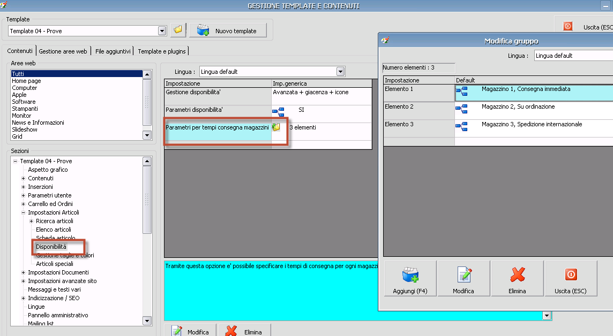Select Slideshow in Aree web list
Screen dimensions: 613x336
(x=25, y=129)
